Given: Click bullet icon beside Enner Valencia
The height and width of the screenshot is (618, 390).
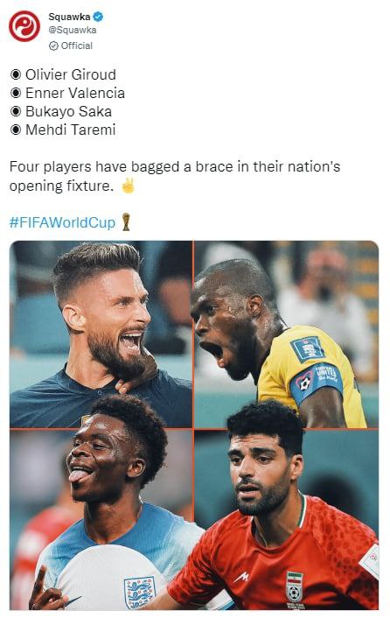Looking at the screenshot, I should [x=16, y=93].
